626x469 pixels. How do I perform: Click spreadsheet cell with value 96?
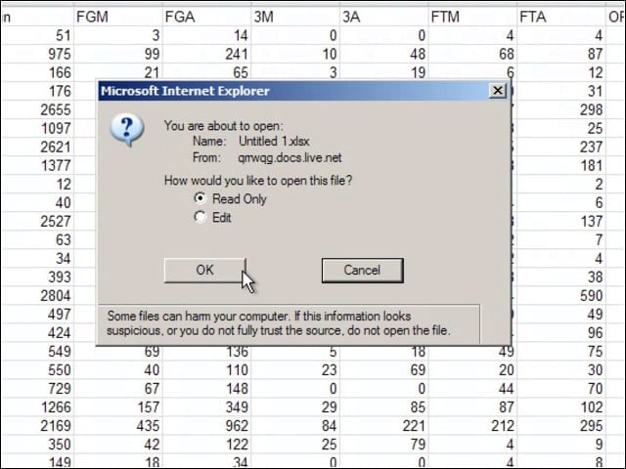pyautogui.click(x=561, y=332)
